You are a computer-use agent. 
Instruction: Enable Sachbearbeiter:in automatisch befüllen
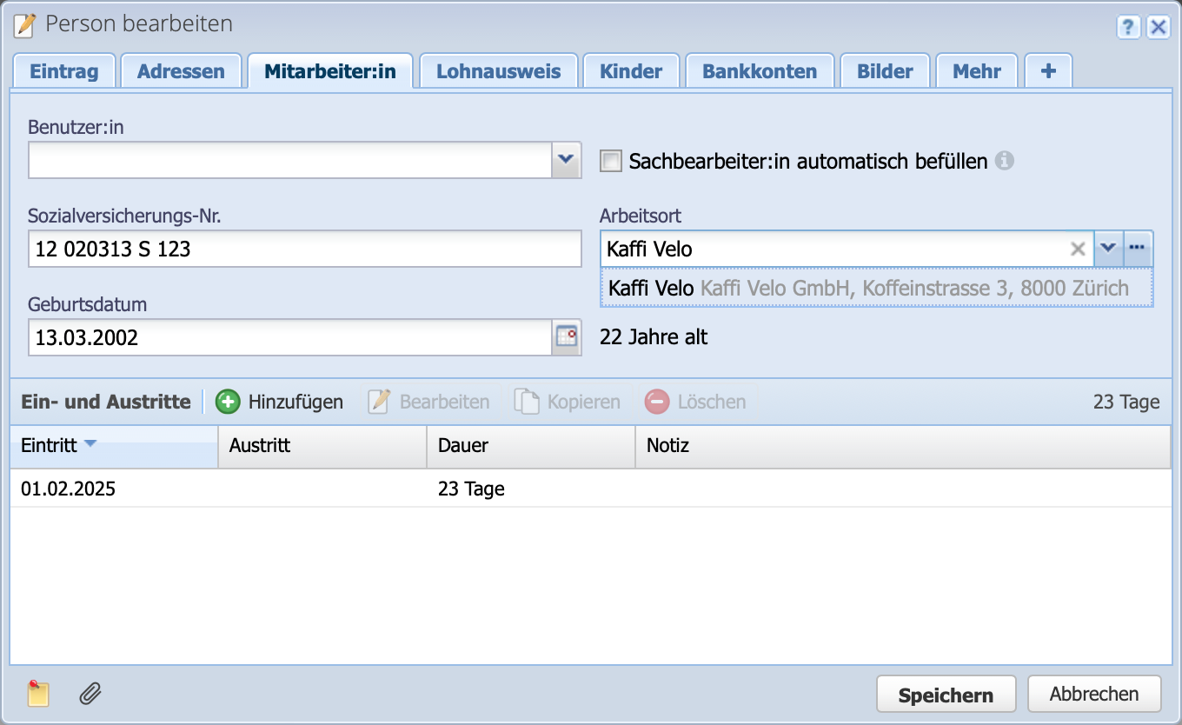(x=610, y=160)
